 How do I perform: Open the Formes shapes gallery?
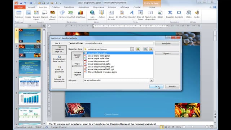(x=62, y=15)
